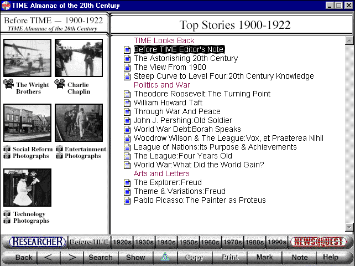This screenshot has height=266, width=355.
Task: Click the green triangle icon in bottom toolbar
Action: coord(165,257)
